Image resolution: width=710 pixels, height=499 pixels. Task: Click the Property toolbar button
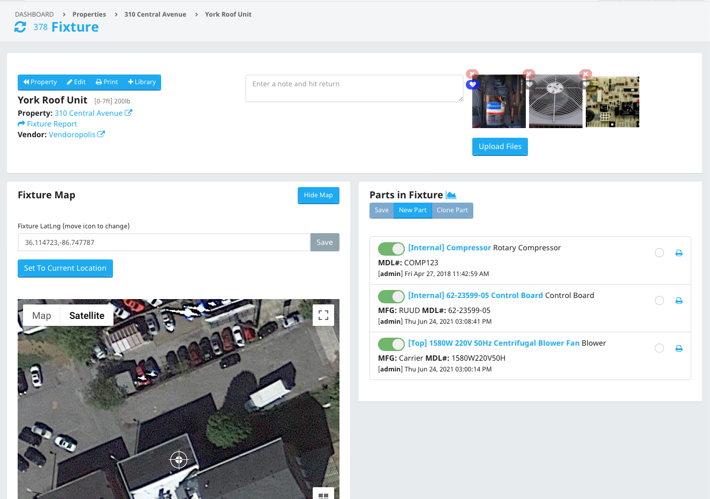pyautogui.click(x=40, y=82)
